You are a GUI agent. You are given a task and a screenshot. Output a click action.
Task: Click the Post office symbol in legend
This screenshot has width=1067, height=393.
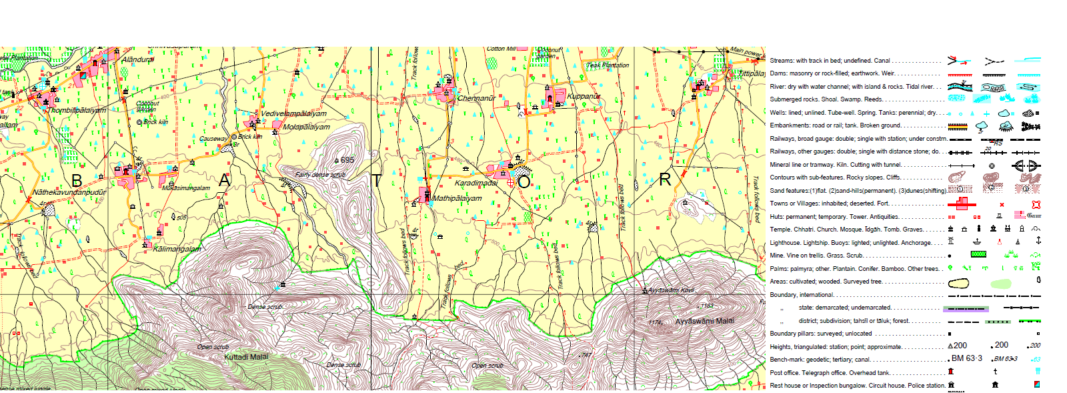coord(951,372)
